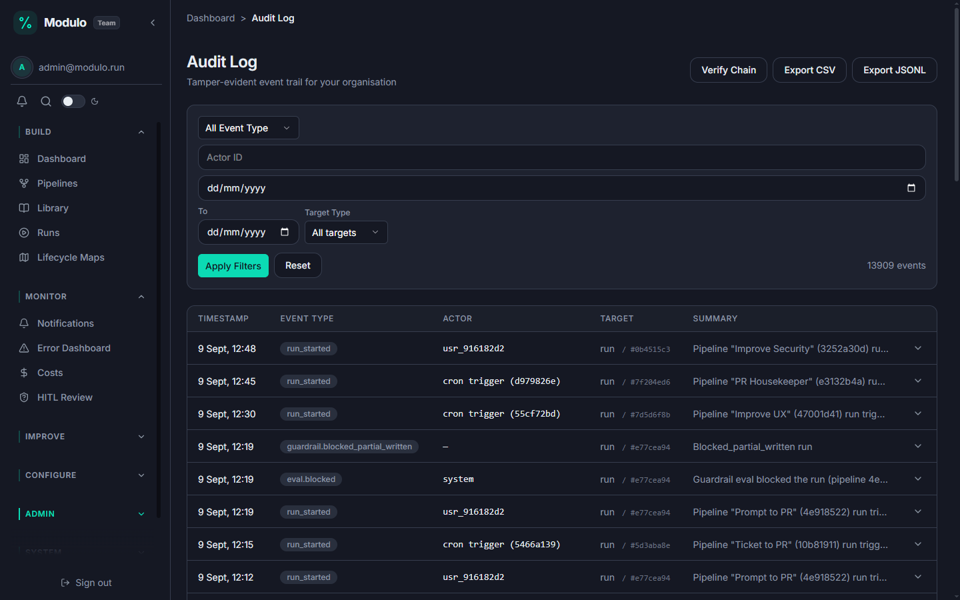The image size is (960, 600).
Task: Click the 9 Sept, 12:12 timestamp
Action: click(x=226, y=577)
